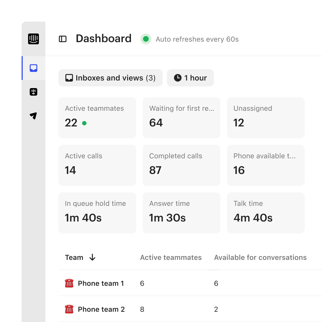This screenshot has width=322, height=322.
Task: Click the 87 completed calls value
Action: 155,170
